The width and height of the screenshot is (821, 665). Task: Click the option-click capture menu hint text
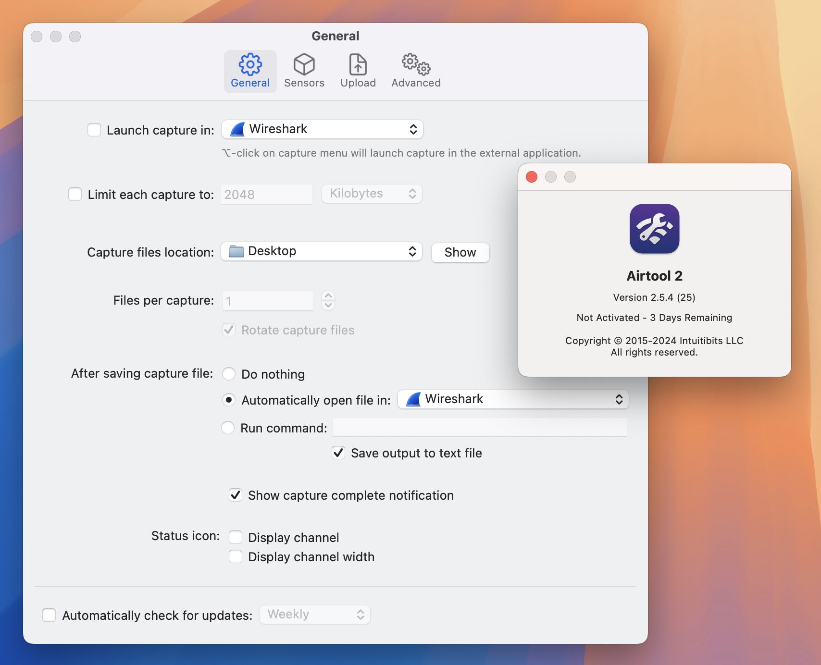[401, 153]
